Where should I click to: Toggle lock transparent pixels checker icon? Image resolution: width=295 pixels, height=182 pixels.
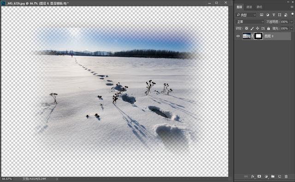click(x=247, y=29)
